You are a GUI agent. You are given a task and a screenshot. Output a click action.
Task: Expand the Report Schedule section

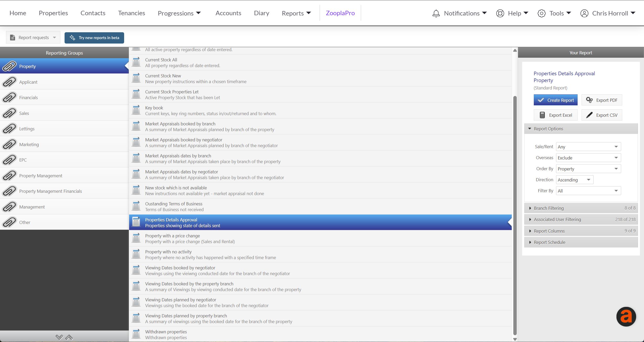pyautogui.click(x=581, y=242)
